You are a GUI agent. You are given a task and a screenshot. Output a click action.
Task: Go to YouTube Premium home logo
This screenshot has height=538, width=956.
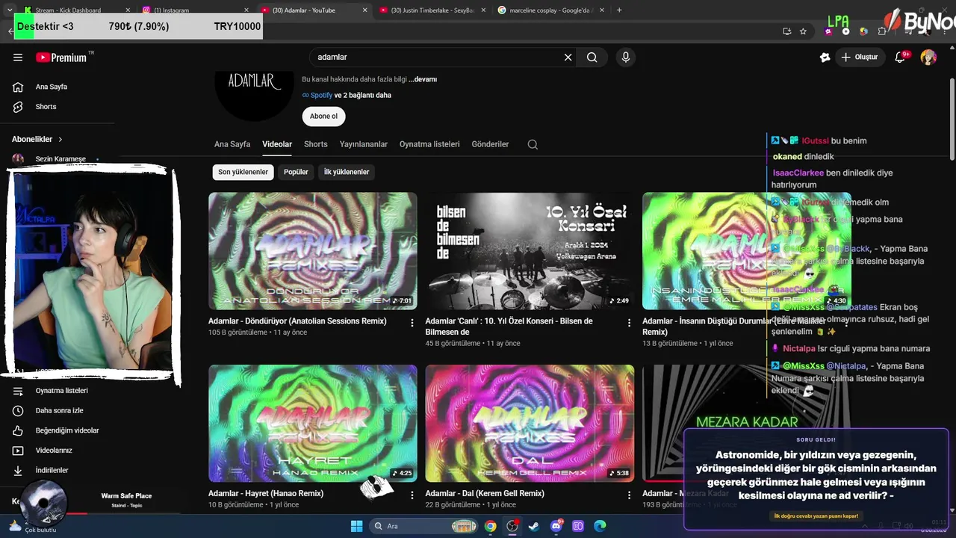click(x=61, y=58)
